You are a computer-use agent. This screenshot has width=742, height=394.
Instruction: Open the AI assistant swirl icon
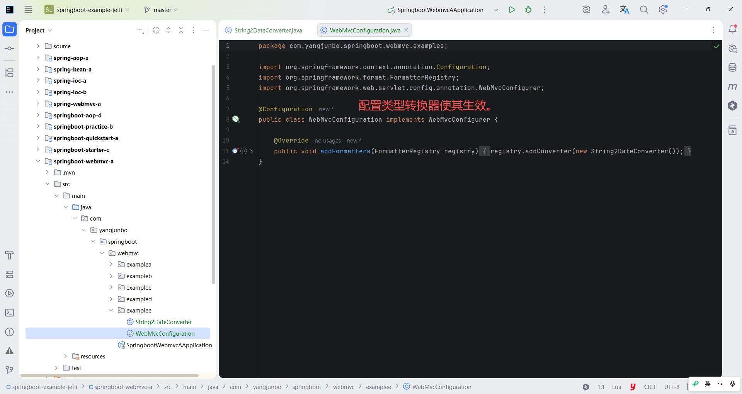point(586,10)
